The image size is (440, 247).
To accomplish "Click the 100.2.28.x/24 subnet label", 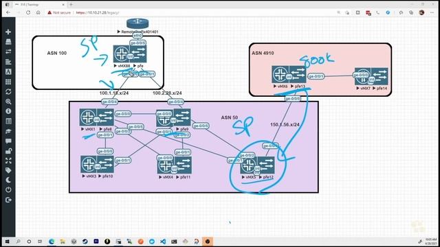I will [x=167, y=93].
